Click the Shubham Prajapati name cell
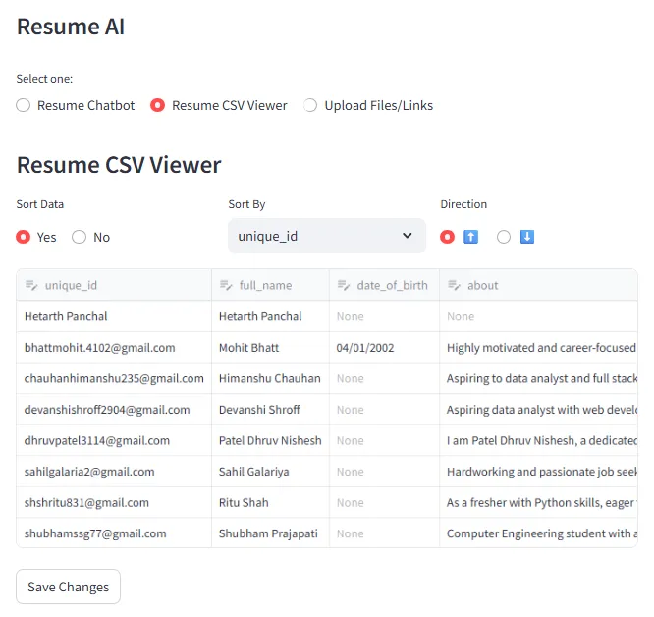654x617 pixels. click(269, 533)
